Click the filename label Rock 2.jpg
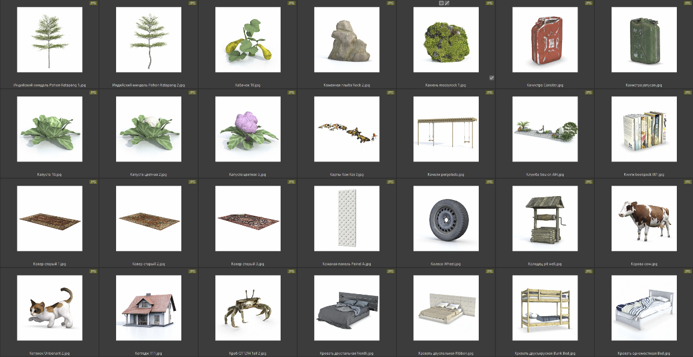The height and width of the screenshot is (357, 693). (x=346, y=85)
